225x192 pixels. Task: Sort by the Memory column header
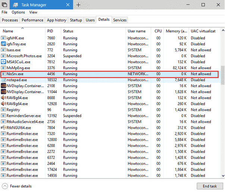(x=176, y=31)
